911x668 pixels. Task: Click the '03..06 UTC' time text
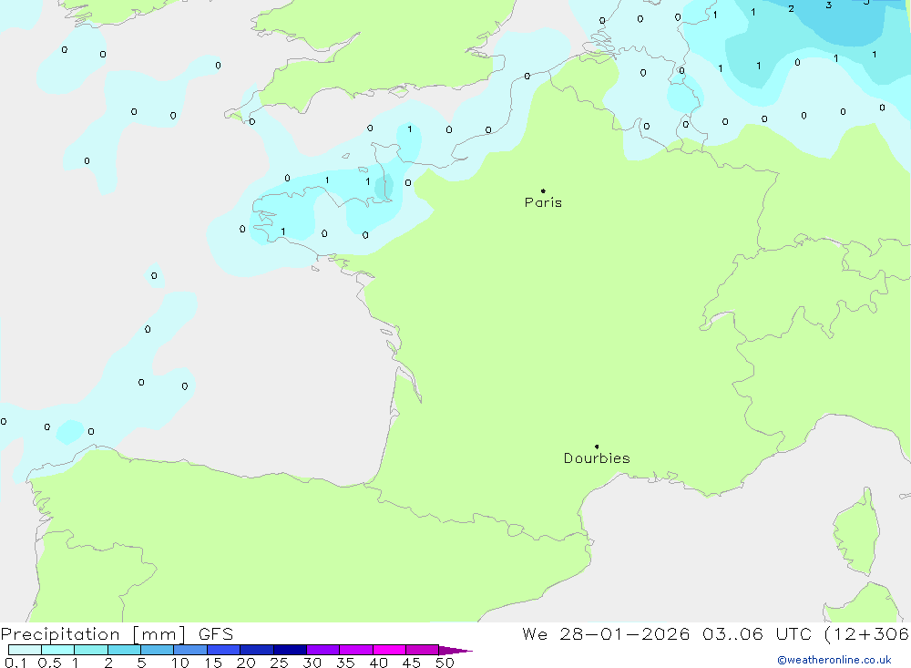click(756, 634)
